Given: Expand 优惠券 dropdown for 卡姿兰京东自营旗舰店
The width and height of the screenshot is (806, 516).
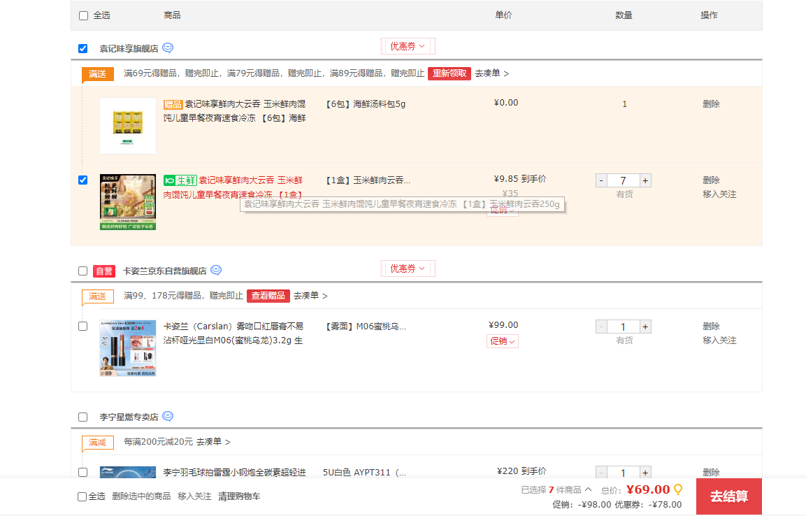Looking at the screenshot, I should click(x=408, y=268).
